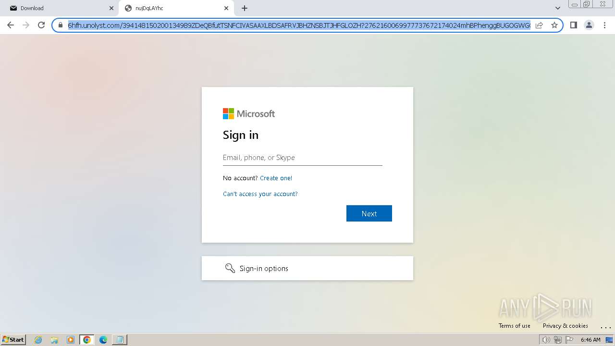Open the Windows Start menu
Viewport: 615px width, 346px height.
coord(13,340)
